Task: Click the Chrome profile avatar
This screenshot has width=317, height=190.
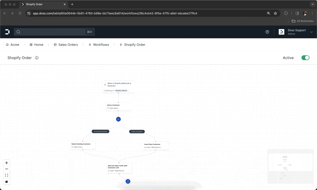Action: 305,13
